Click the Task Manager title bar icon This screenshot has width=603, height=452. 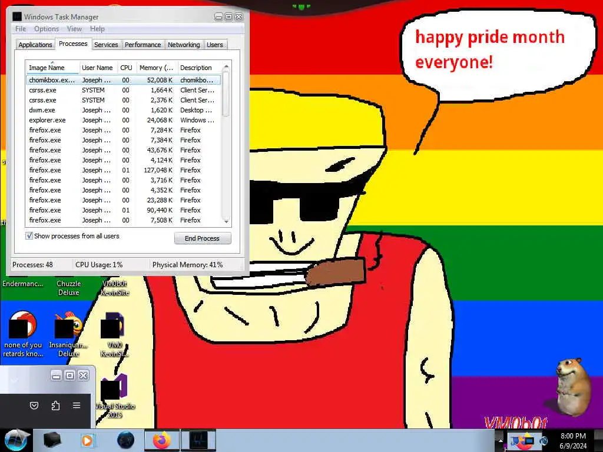point(17,16)
